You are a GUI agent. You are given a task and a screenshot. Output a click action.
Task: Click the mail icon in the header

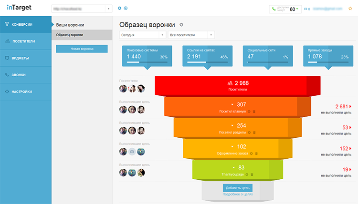(308, 9)
